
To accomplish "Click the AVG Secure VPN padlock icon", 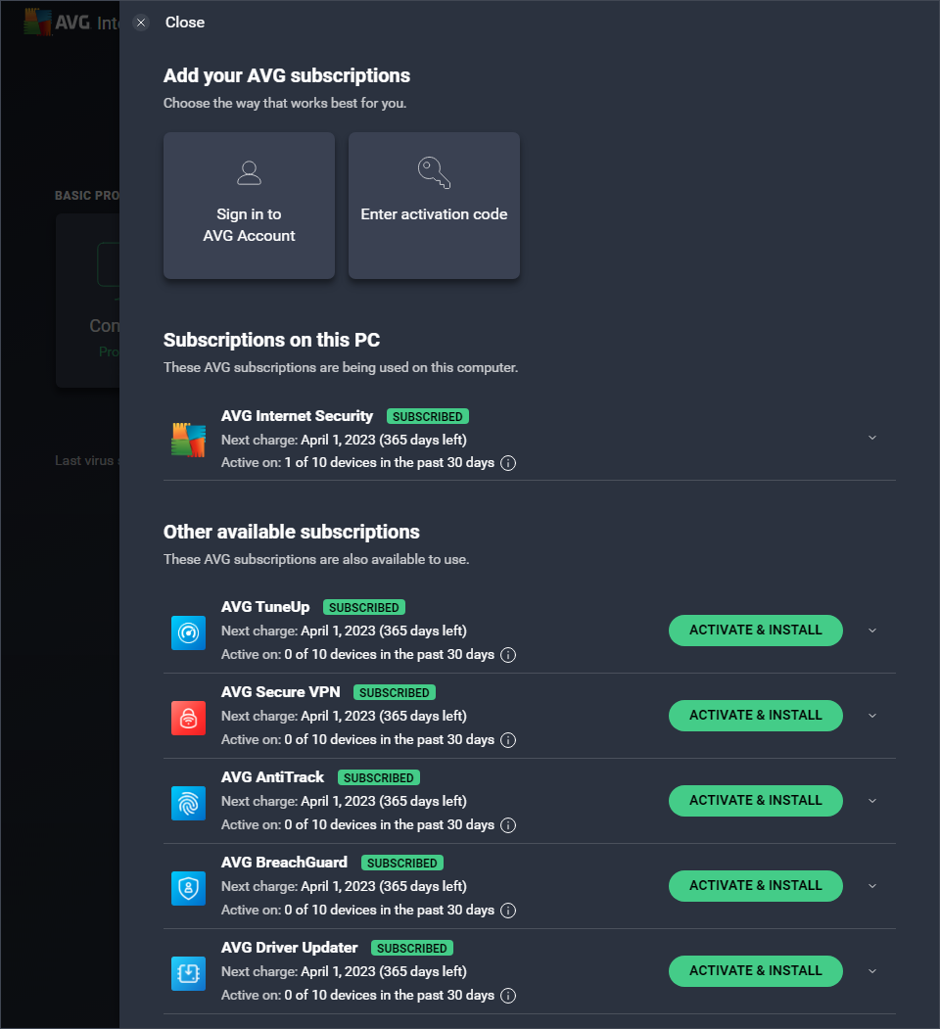I will point(188,719).
